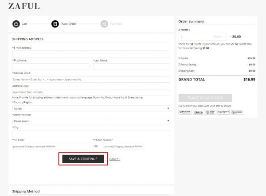The image size is (266, 196).
Task: Click the 'Provide full shipping address' note
Action: tap(78, 97)
